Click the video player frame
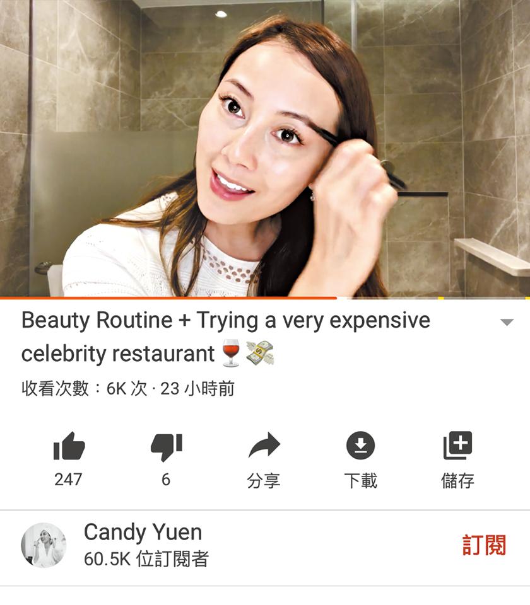Image resolution: width=530 pixels, height=605 pixels. point(265,148)
